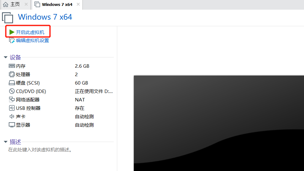Click the 硬盘 (SCSI) device label
304x171 pixels.
pos(28,83)
